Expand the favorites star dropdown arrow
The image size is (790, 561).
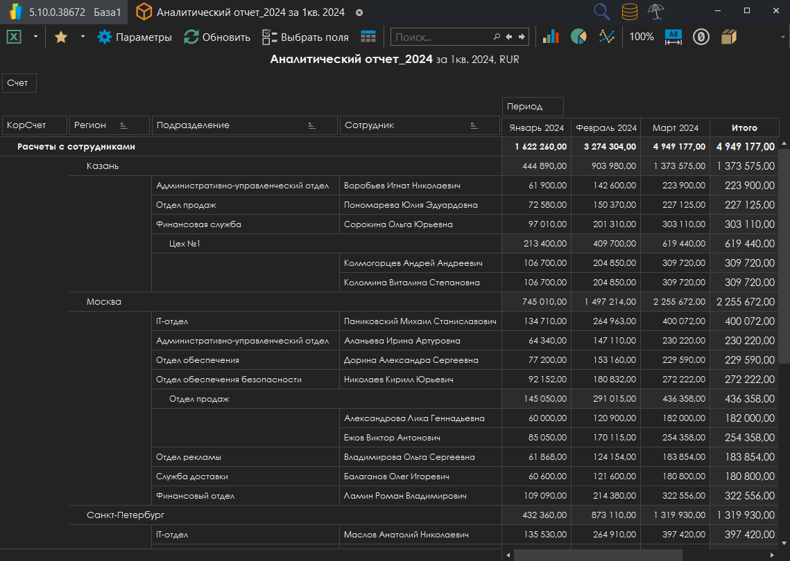(83, 37)
